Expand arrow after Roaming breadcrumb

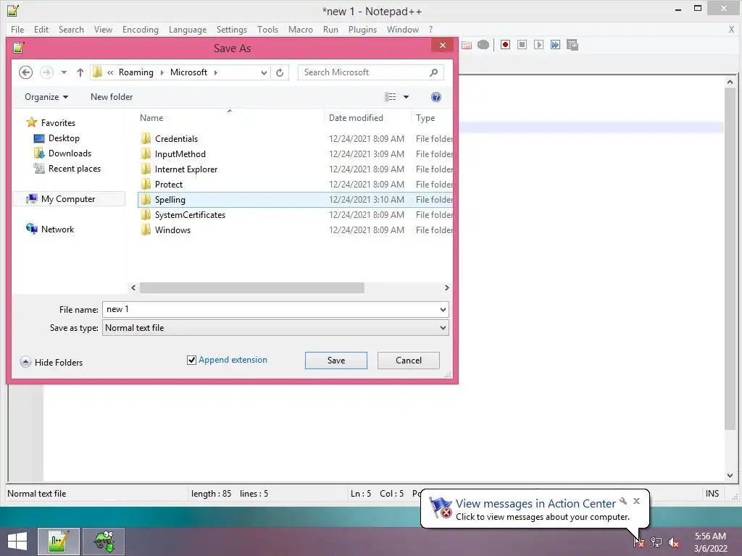click(162, 72)
